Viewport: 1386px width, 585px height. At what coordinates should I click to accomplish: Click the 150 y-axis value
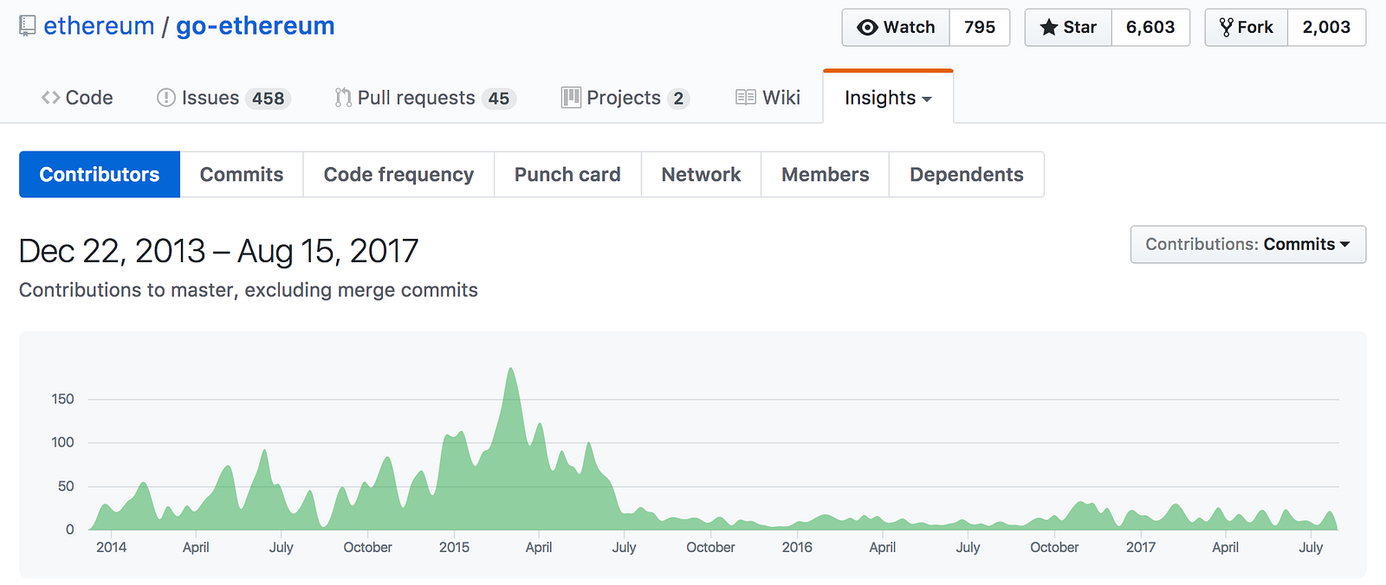click(x=62, y=399)
